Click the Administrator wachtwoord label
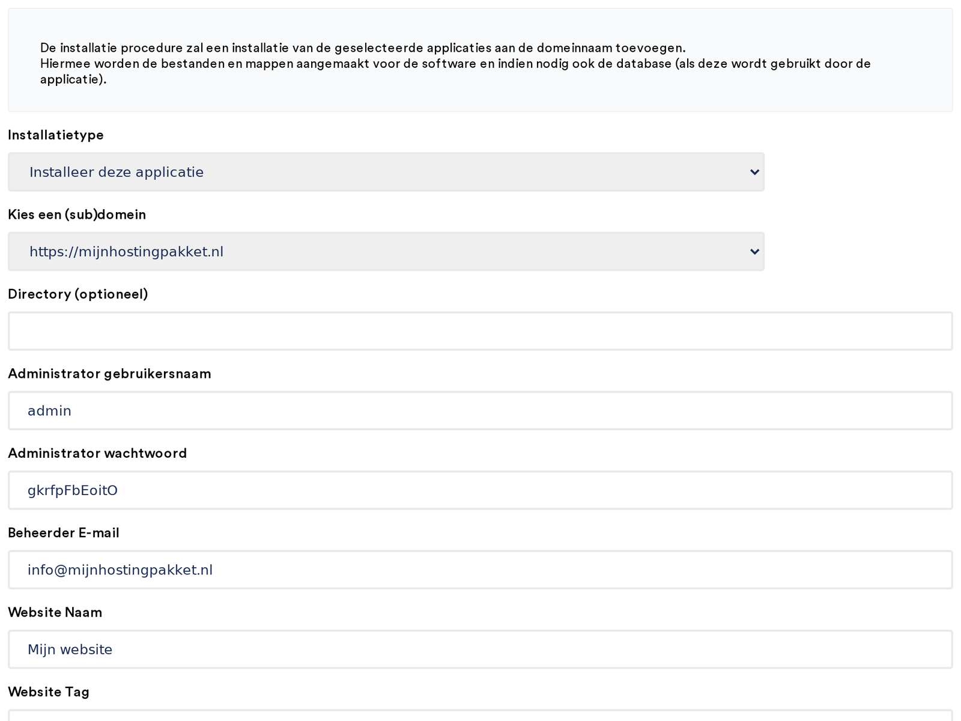This screenshot has width=961, height=721. pyautogui.click(x=97, y=453)
